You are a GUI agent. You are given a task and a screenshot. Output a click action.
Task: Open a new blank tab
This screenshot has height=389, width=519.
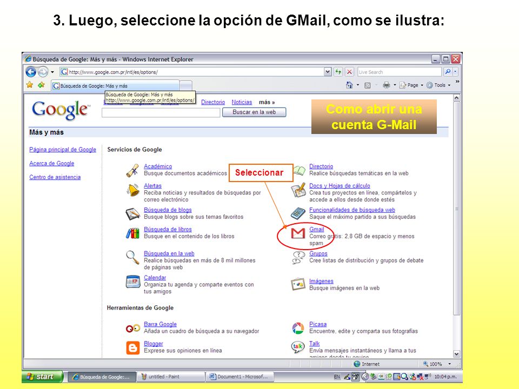(186, 86)
